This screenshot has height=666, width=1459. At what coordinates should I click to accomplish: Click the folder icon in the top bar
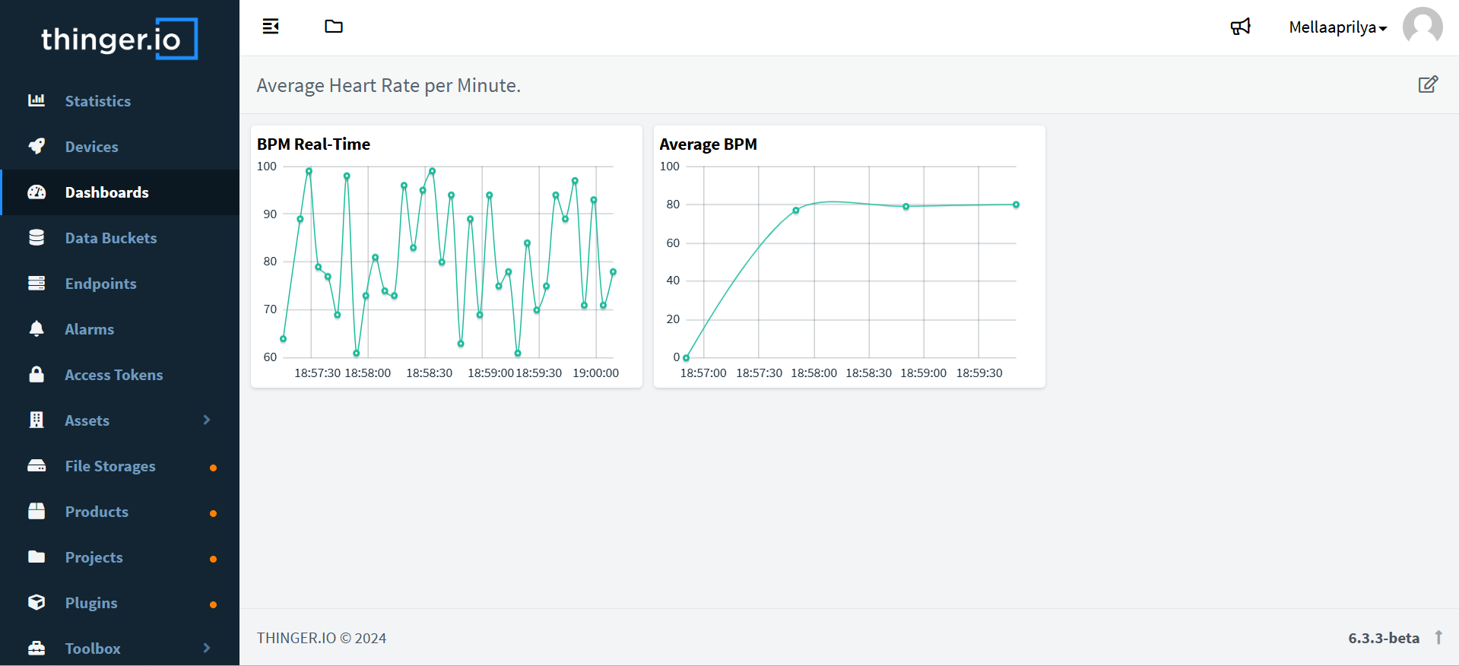[x=334, y=27]
